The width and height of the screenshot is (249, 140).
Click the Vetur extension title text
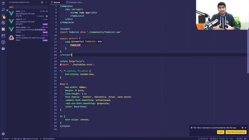(18, 11)
